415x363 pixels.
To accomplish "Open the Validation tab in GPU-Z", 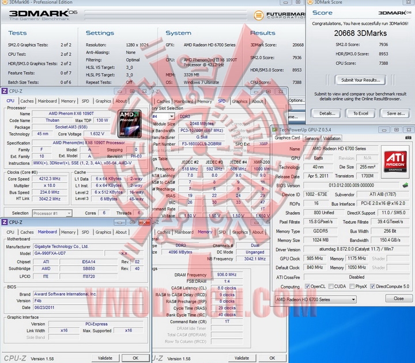I will point(332,138).
